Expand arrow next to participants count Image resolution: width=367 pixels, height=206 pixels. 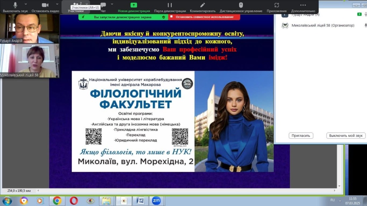coord(87,4)
